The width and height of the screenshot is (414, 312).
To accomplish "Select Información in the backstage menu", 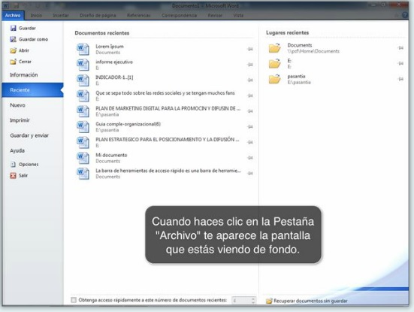I will (24, 75).
